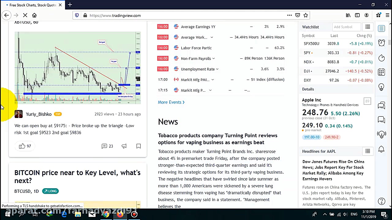The image size is (392, 220).
Task: Expand the Unemployment Rate event chevron
Action: tap(217, 69)
